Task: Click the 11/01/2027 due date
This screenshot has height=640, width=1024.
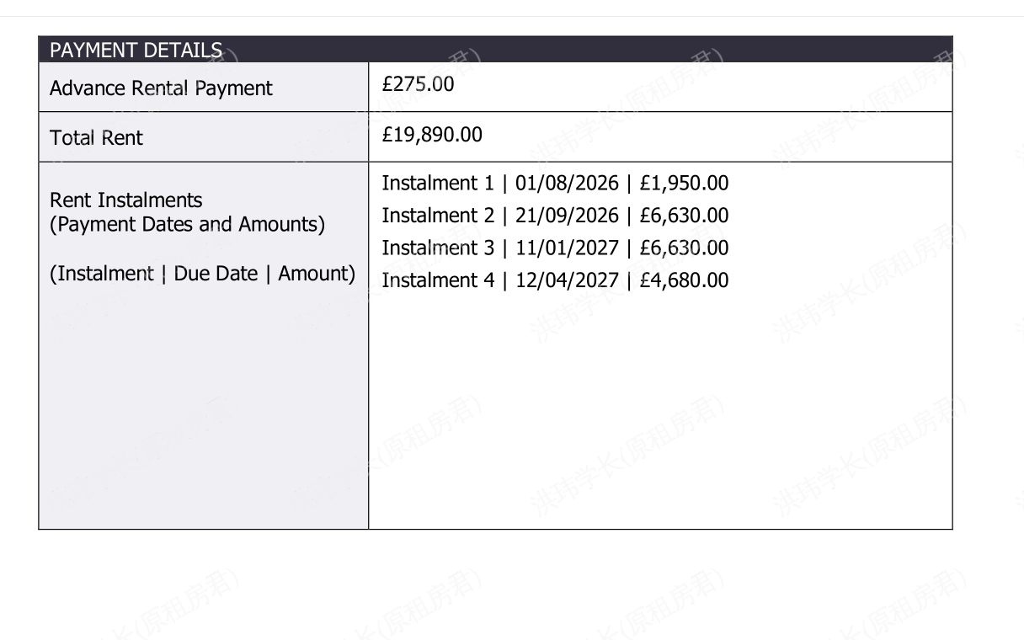Action: pyautogui.click(x=567, y=248)
